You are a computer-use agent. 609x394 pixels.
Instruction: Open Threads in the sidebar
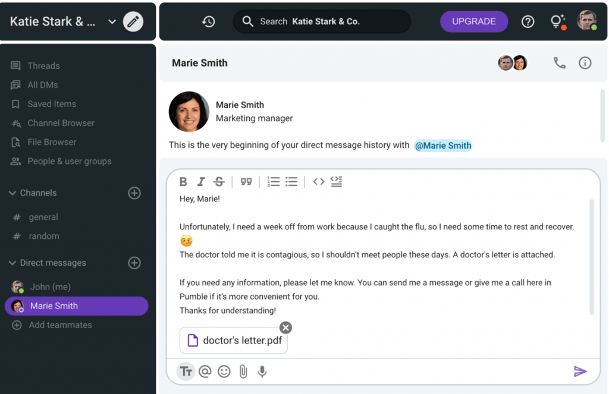coord(43,66)
